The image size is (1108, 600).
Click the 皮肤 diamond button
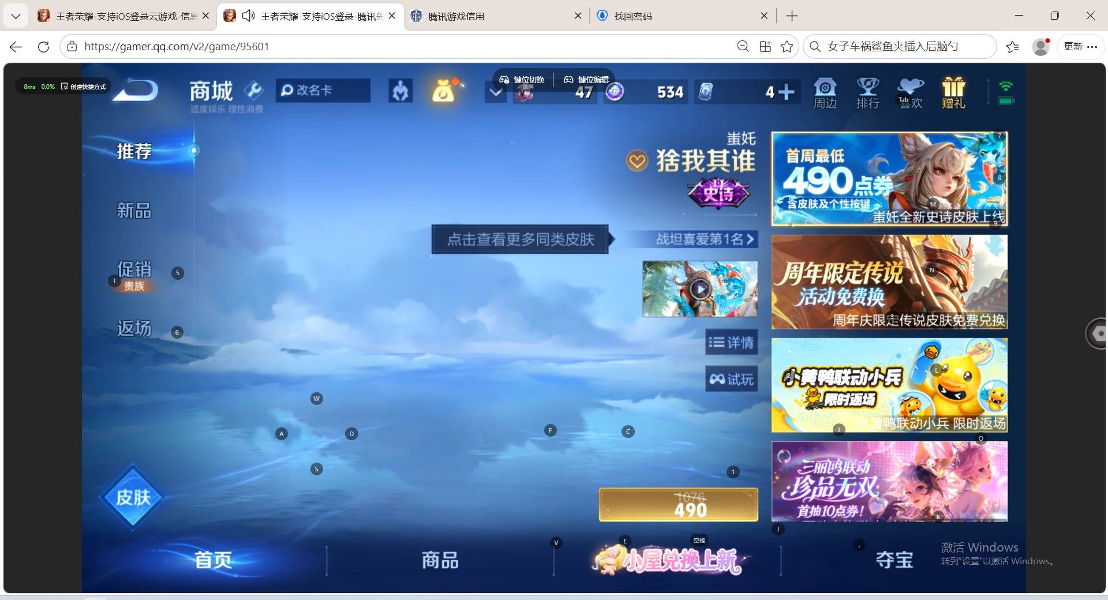(x=133, y=497)
